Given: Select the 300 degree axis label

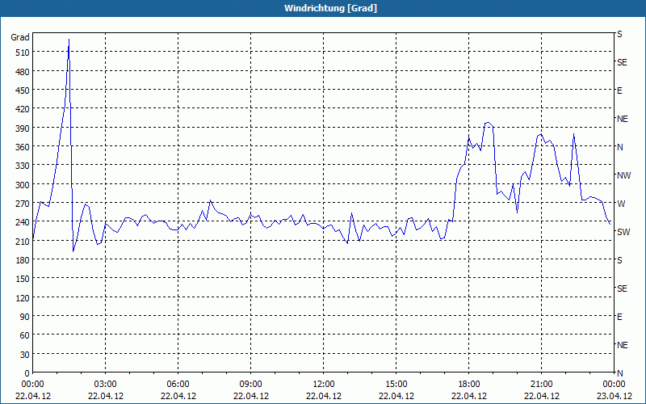Looking at the screenshot, I should pyautogui.click(x=23, y=185).
